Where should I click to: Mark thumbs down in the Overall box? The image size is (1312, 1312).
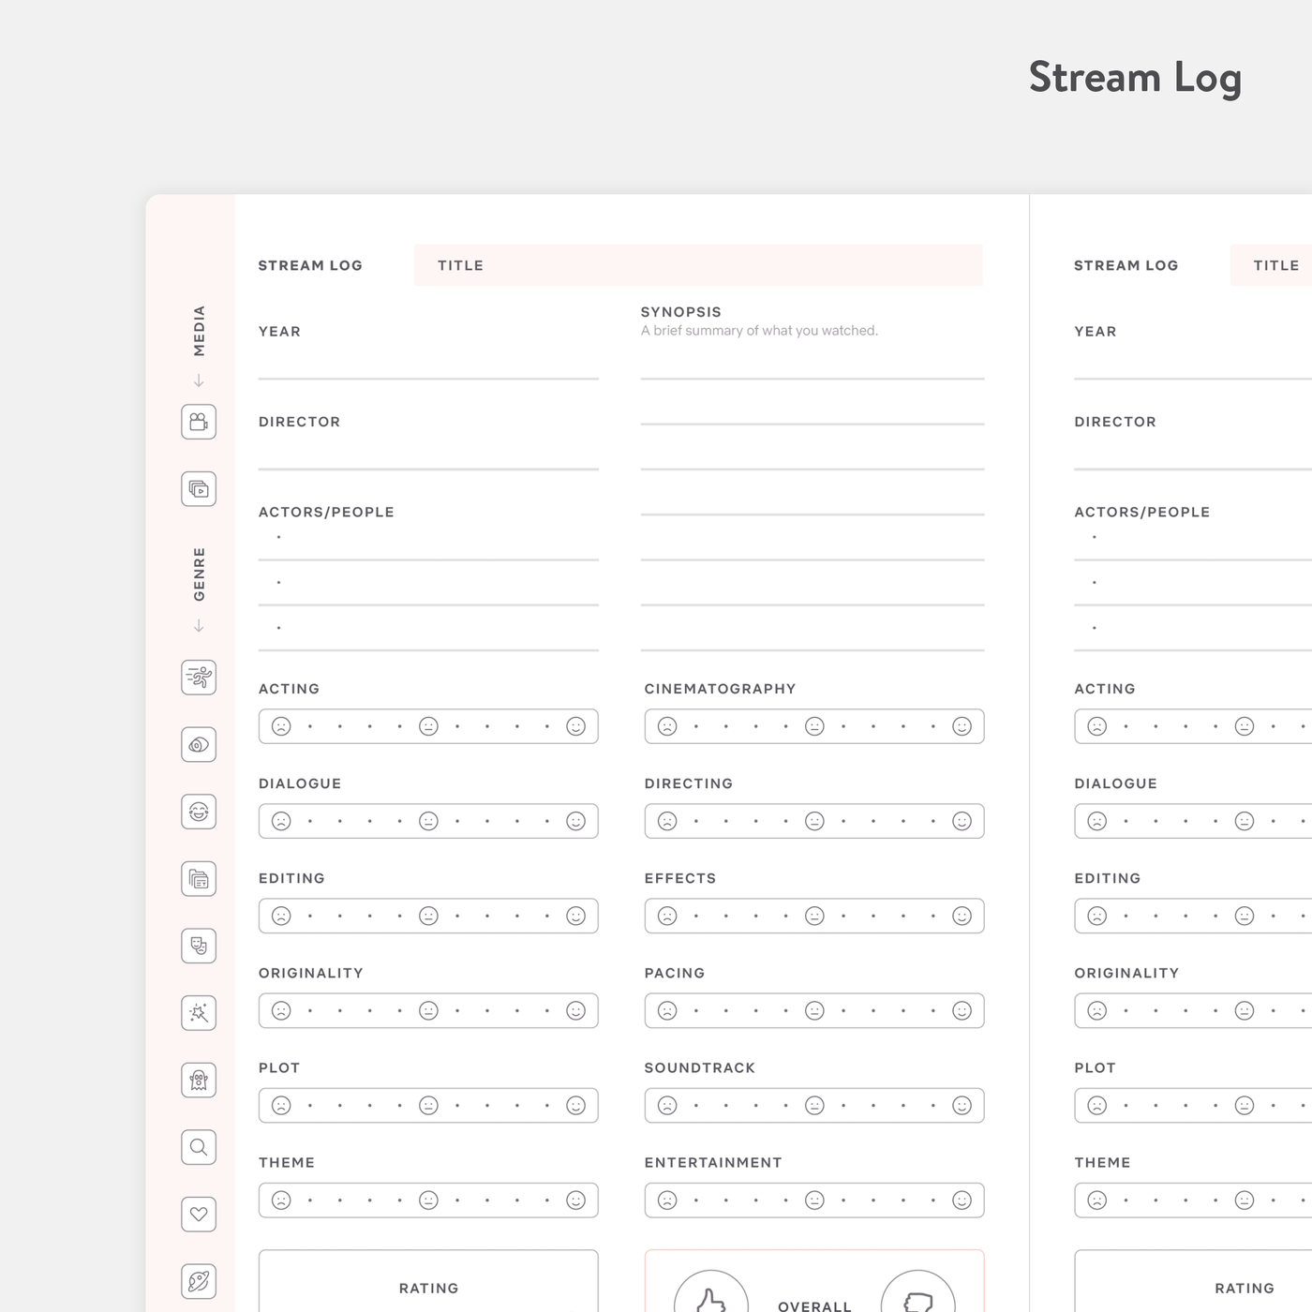coord(917,1298)
